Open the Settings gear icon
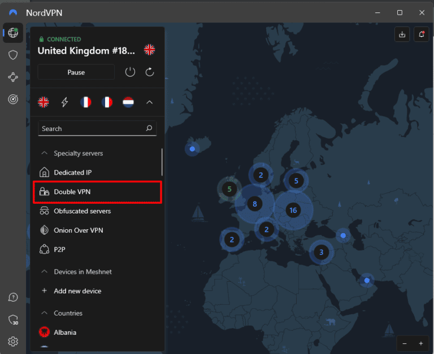Image resolution: width=434 pixels, height=354 pixels. 13,341
